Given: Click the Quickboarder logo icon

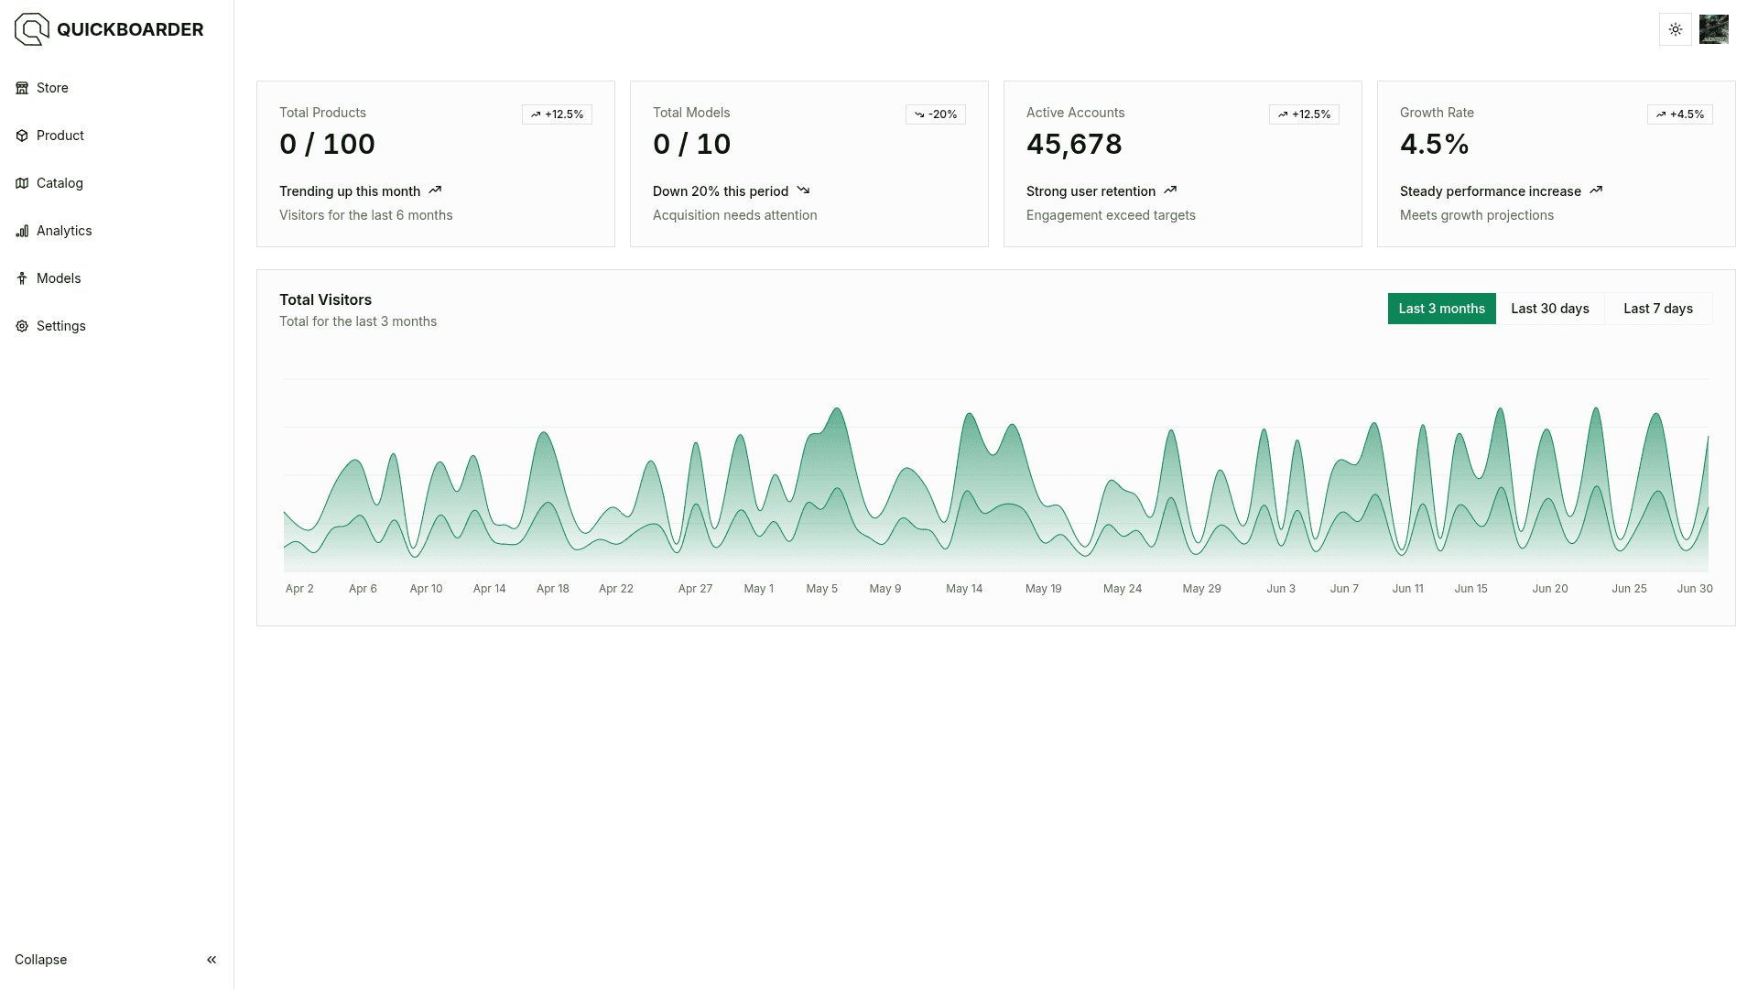Looking at the screenshot, I should point(31,29).
